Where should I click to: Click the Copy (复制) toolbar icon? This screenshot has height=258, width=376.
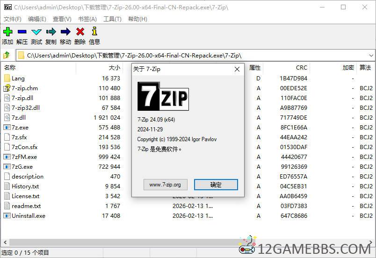[x=51, y=31]
